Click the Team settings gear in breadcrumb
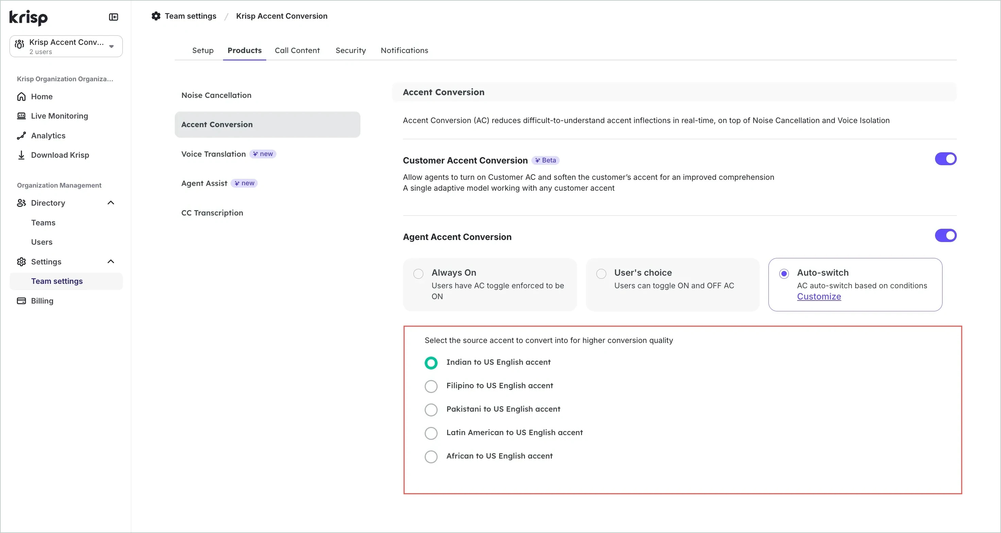The image size is (1001, 533). click(x=156, y=16)
